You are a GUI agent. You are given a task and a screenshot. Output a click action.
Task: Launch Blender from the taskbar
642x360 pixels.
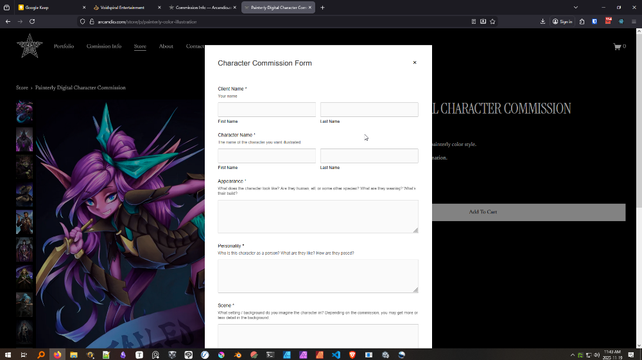(x=238, y=355)
